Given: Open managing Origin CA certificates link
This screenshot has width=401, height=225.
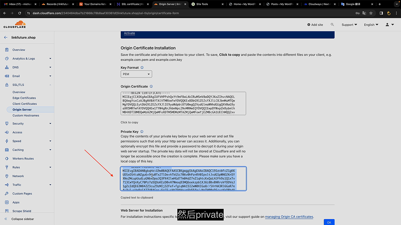Looking at the screenshot, I should pyautogui.click(x=289, y=217).
